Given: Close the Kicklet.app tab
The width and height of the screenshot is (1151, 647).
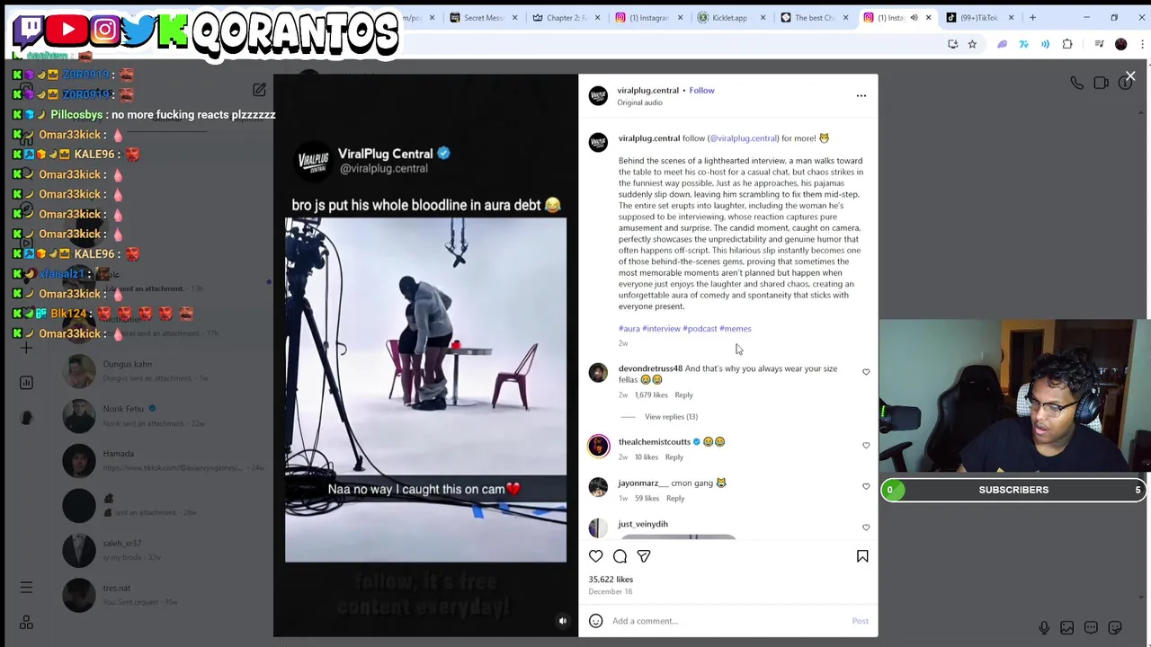Looking at the screenshot, I should [x=763, y=17].
